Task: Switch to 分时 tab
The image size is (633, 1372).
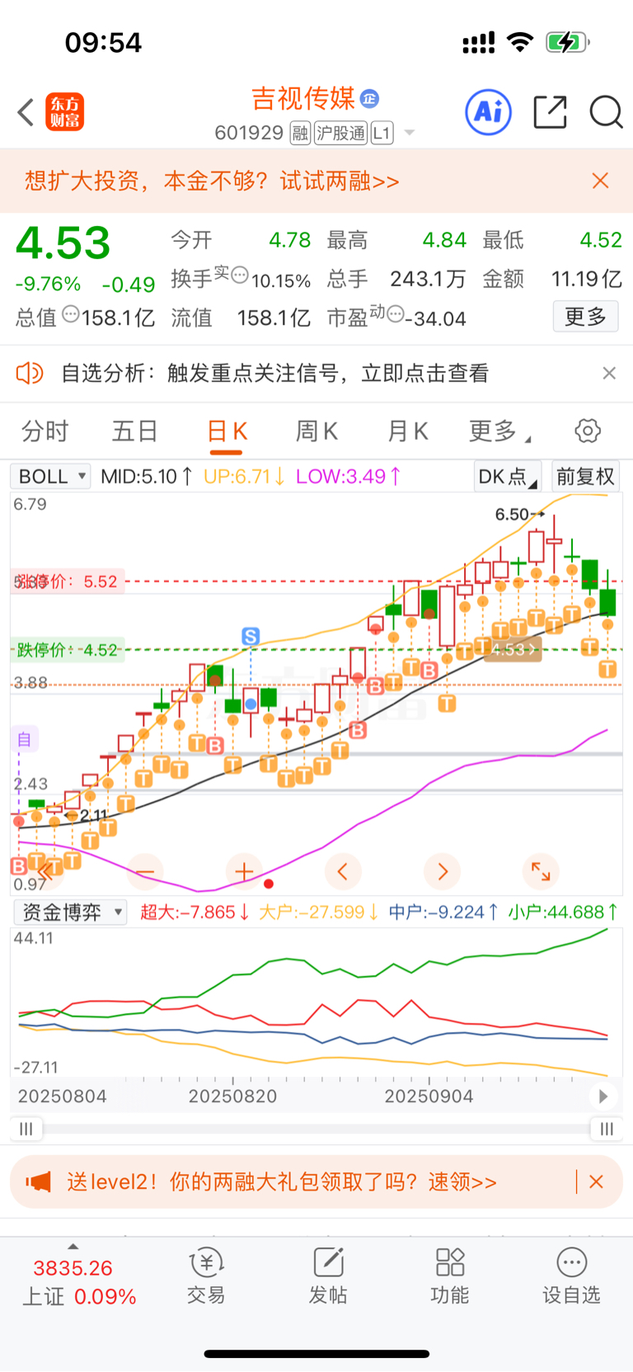Action: [x=45, y=431]
